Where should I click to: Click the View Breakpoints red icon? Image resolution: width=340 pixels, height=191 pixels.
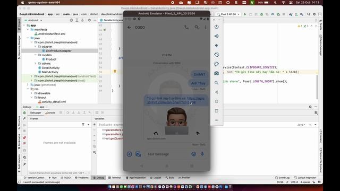click(x=24, y=138)
